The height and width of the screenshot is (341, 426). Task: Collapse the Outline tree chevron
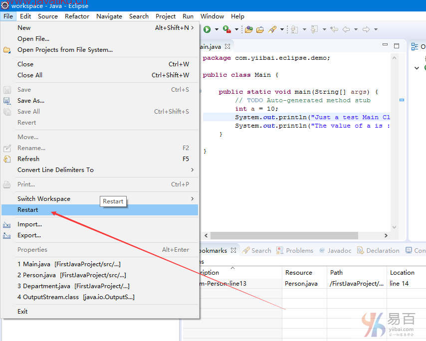[417, 68]
